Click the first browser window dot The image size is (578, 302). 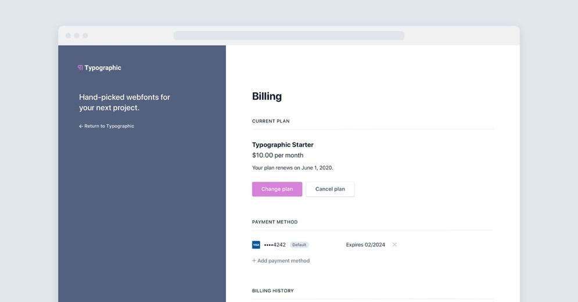pyautogui.click(x=68, y=35)
